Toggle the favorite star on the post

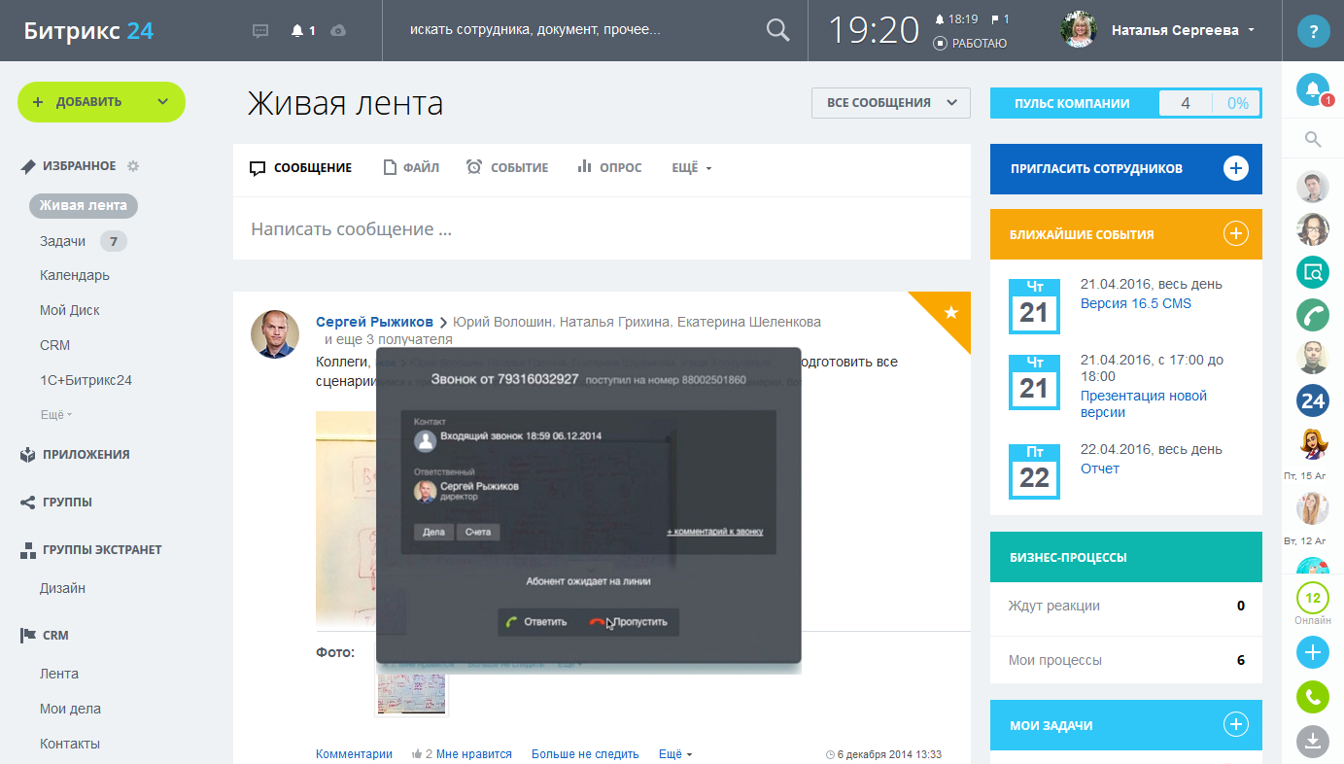[951, 312]
